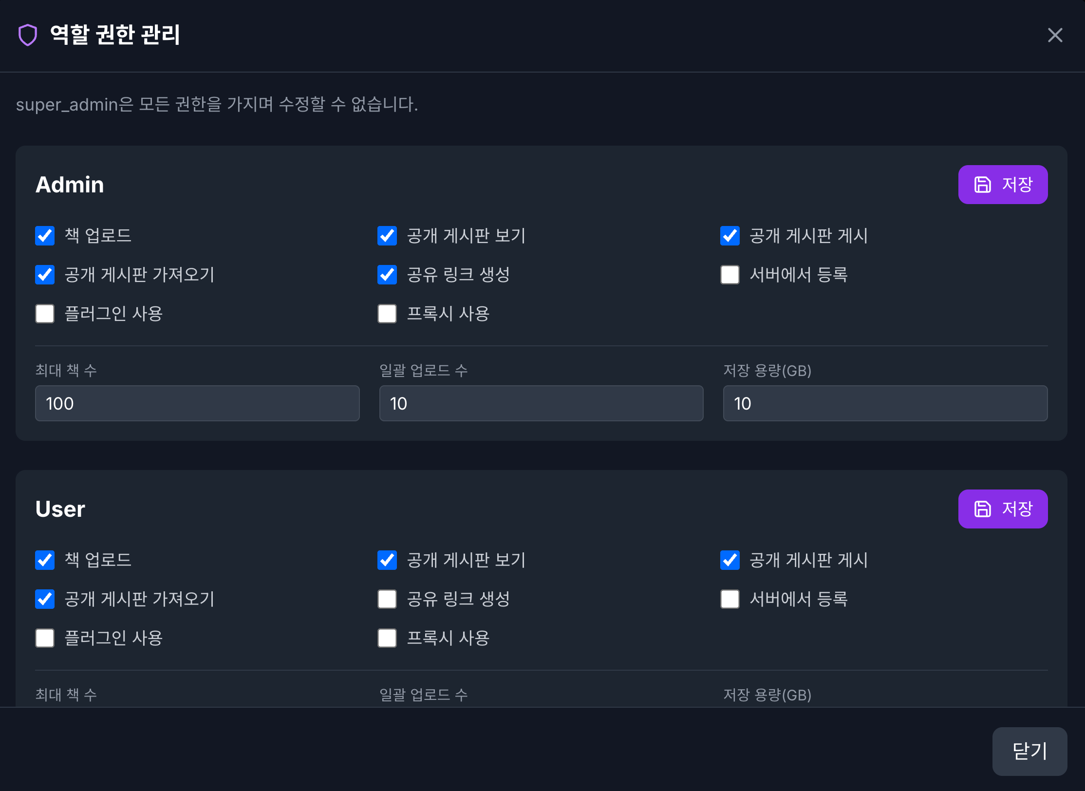Disable 공개 게시판 가져오기 for Admin
The width and height of the screenshot is (1085, 791).
point(44,275)
